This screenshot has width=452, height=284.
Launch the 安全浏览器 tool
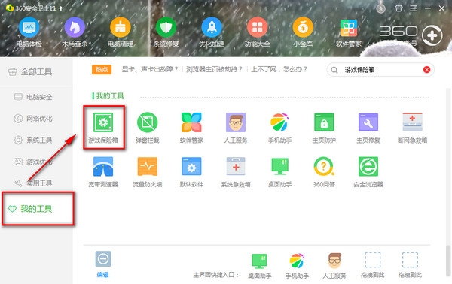[x=368, y=172]
